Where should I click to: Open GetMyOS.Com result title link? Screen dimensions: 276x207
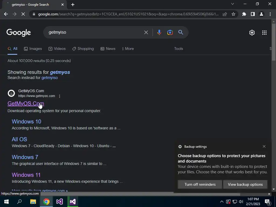pyautogui.click(x=26, y=103)
